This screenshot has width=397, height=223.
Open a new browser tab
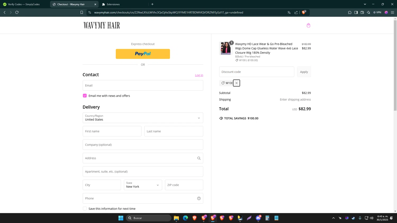point(152,4)
